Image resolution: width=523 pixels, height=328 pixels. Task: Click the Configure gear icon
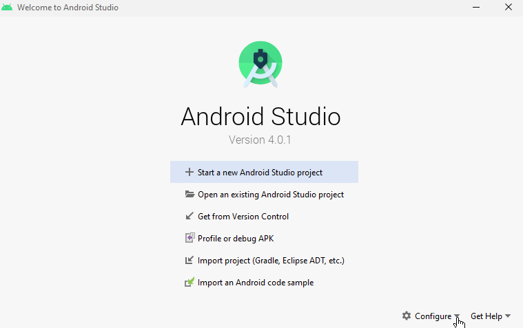pos(407,316)
